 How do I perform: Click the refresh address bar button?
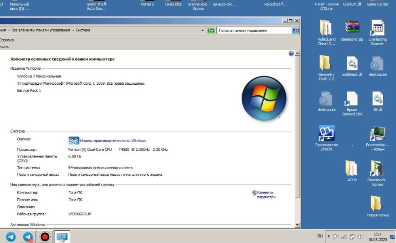(x=211, y=30)
